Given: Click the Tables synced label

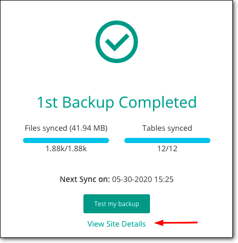Looking at the screenshot, I should pyautogui.click(x=167, y=128).
